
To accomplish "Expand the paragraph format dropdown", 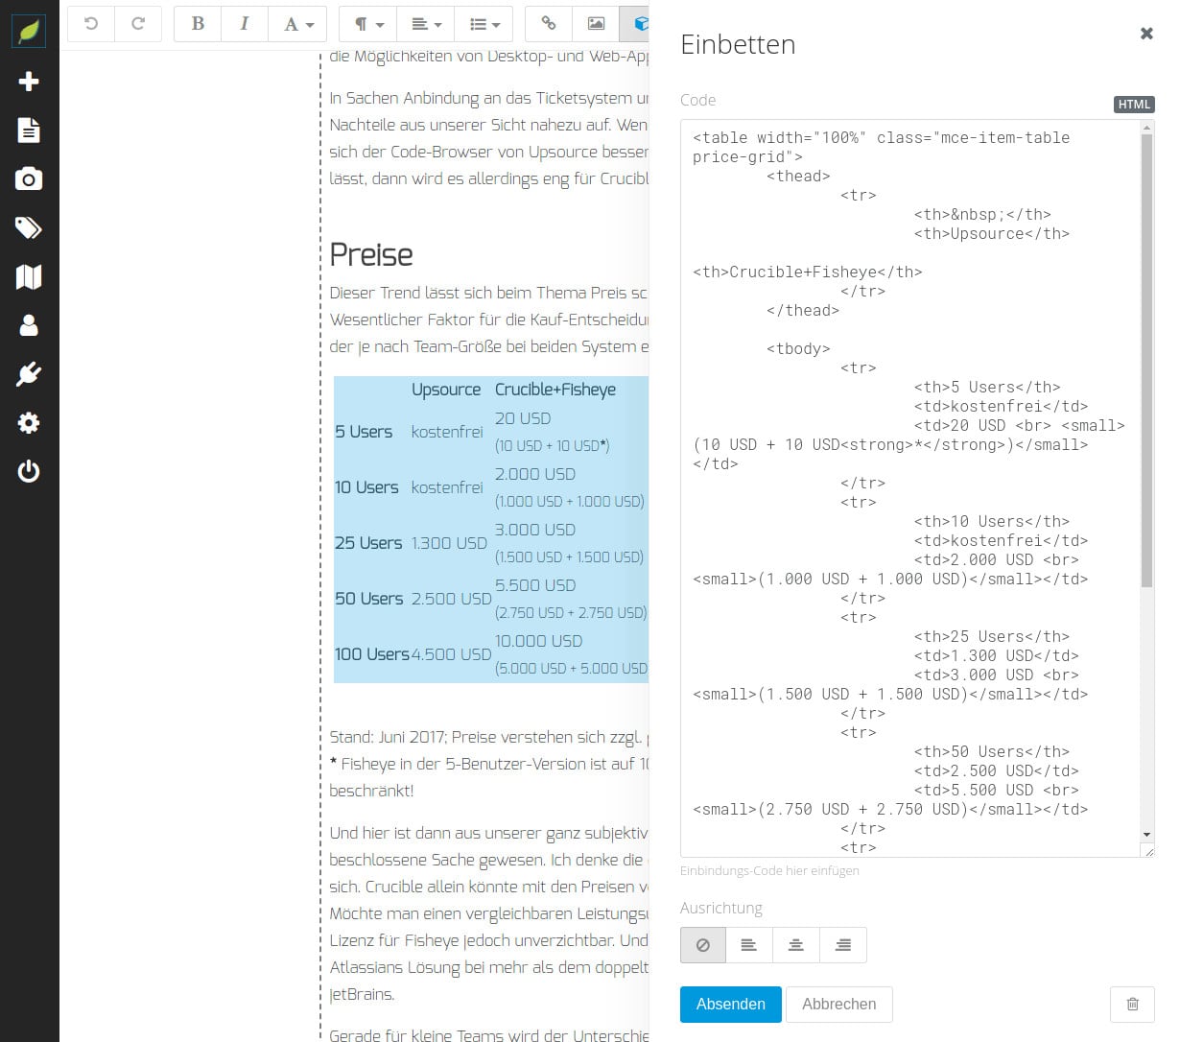I will click(367, 23).
